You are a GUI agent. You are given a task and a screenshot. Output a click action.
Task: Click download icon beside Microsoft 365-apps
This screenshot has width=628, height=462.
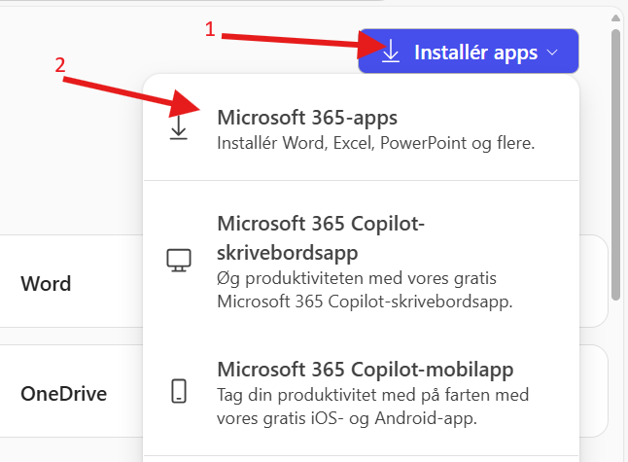(178, 129)
